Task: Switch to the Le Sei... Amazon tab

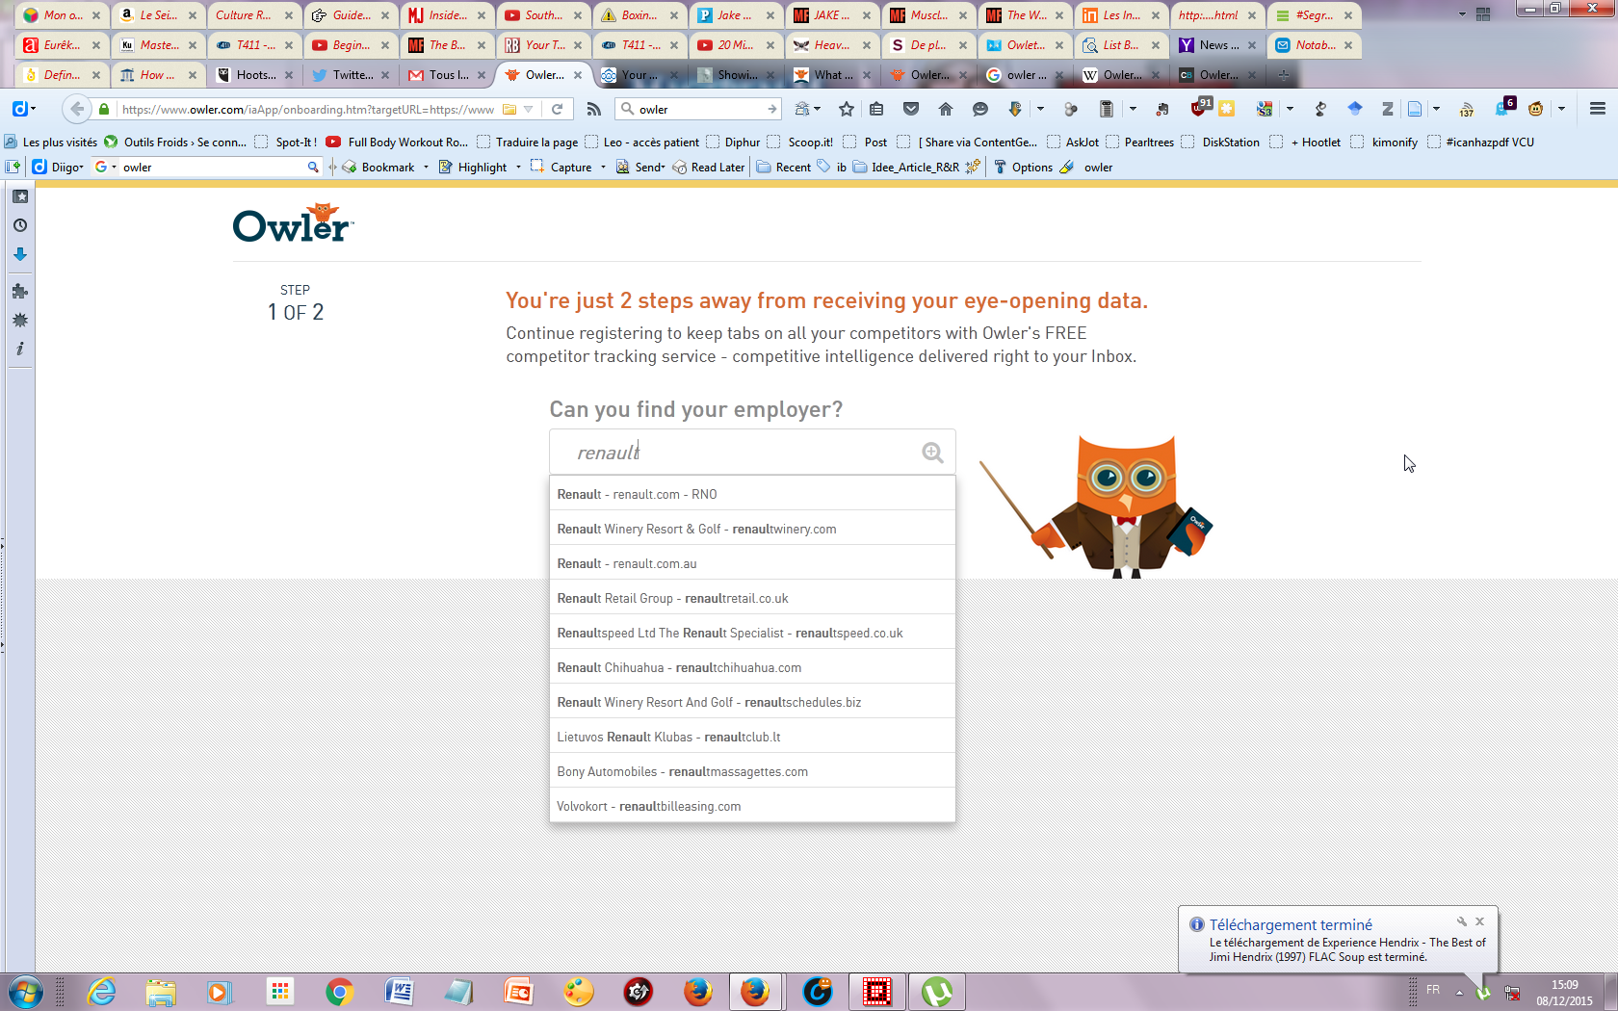Action: click(x=157, y=14)
